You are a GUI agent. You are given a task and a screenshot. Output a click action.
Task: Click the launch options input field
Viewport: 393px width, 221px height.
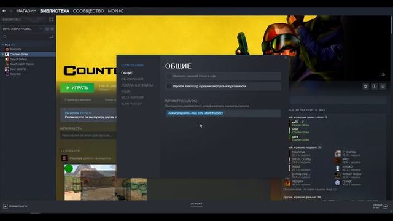pyautogui.click(x=223, y=113)
